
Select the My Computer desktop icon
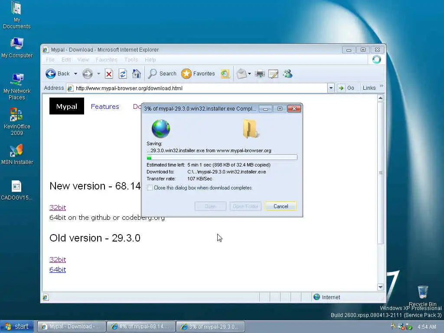pos(17,48)
